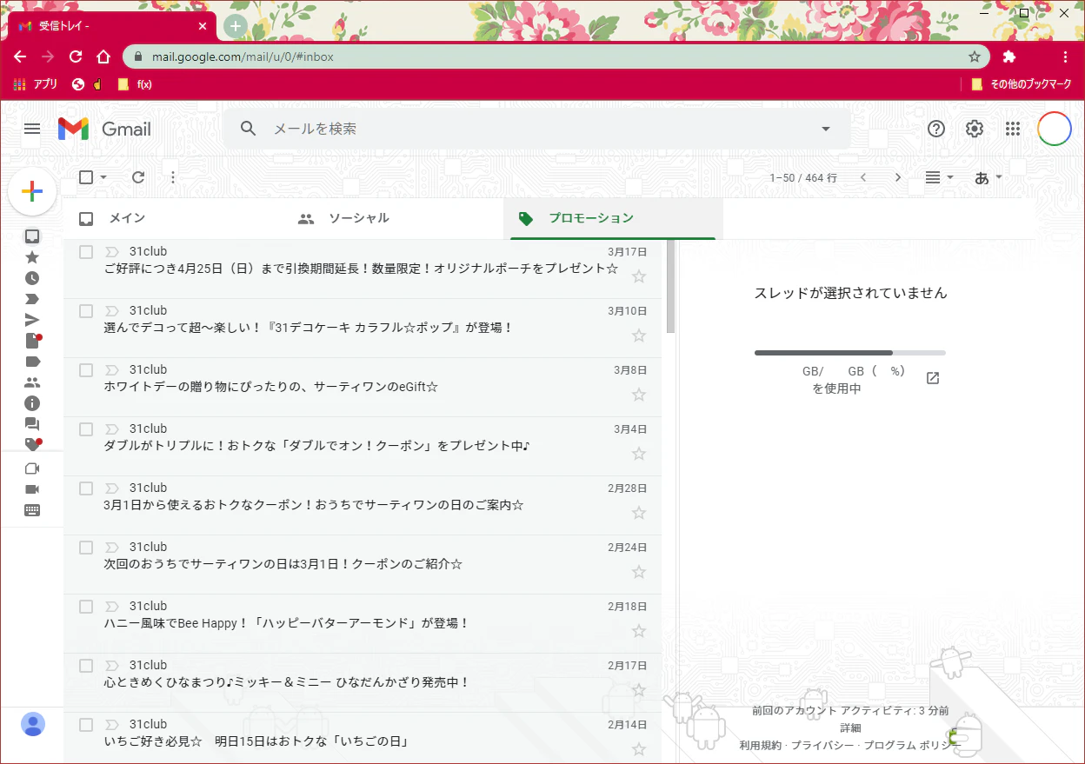This screenshot has width=1085, height=764.
Task: Click the メールを検索 search field
Action: click(x=539, y=129)
